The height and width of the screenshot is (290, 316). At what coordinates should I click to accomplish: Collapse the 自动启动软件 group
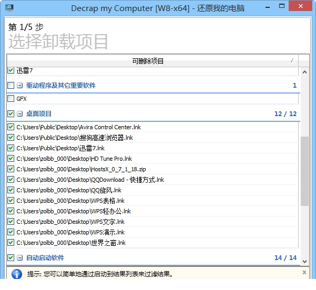pyautogui.click(x=19, y=257)
